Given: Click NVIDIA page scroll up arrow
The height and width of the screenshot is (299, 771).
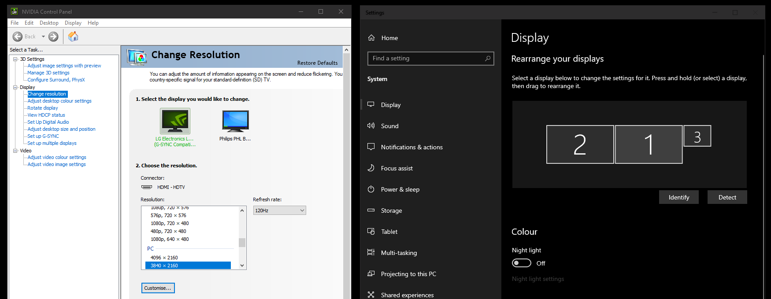Looking at the screenshot, I should tap(347, 50).
